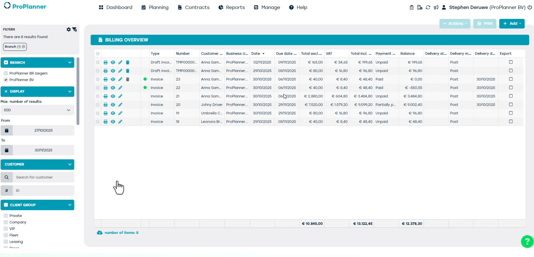The height and width of the screenshot is (257, 534).
Task: Click the Search for customer field
Action: click(43, 177)
